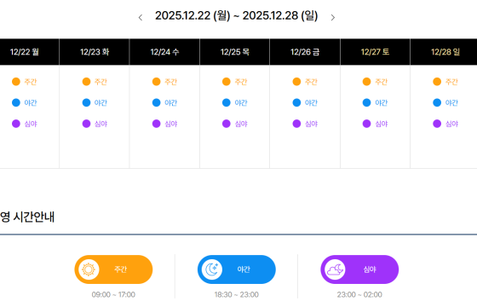Select 심야 label under 12/24 수
The width and height of the screenshot is (477, 307).
coord(171,124)
